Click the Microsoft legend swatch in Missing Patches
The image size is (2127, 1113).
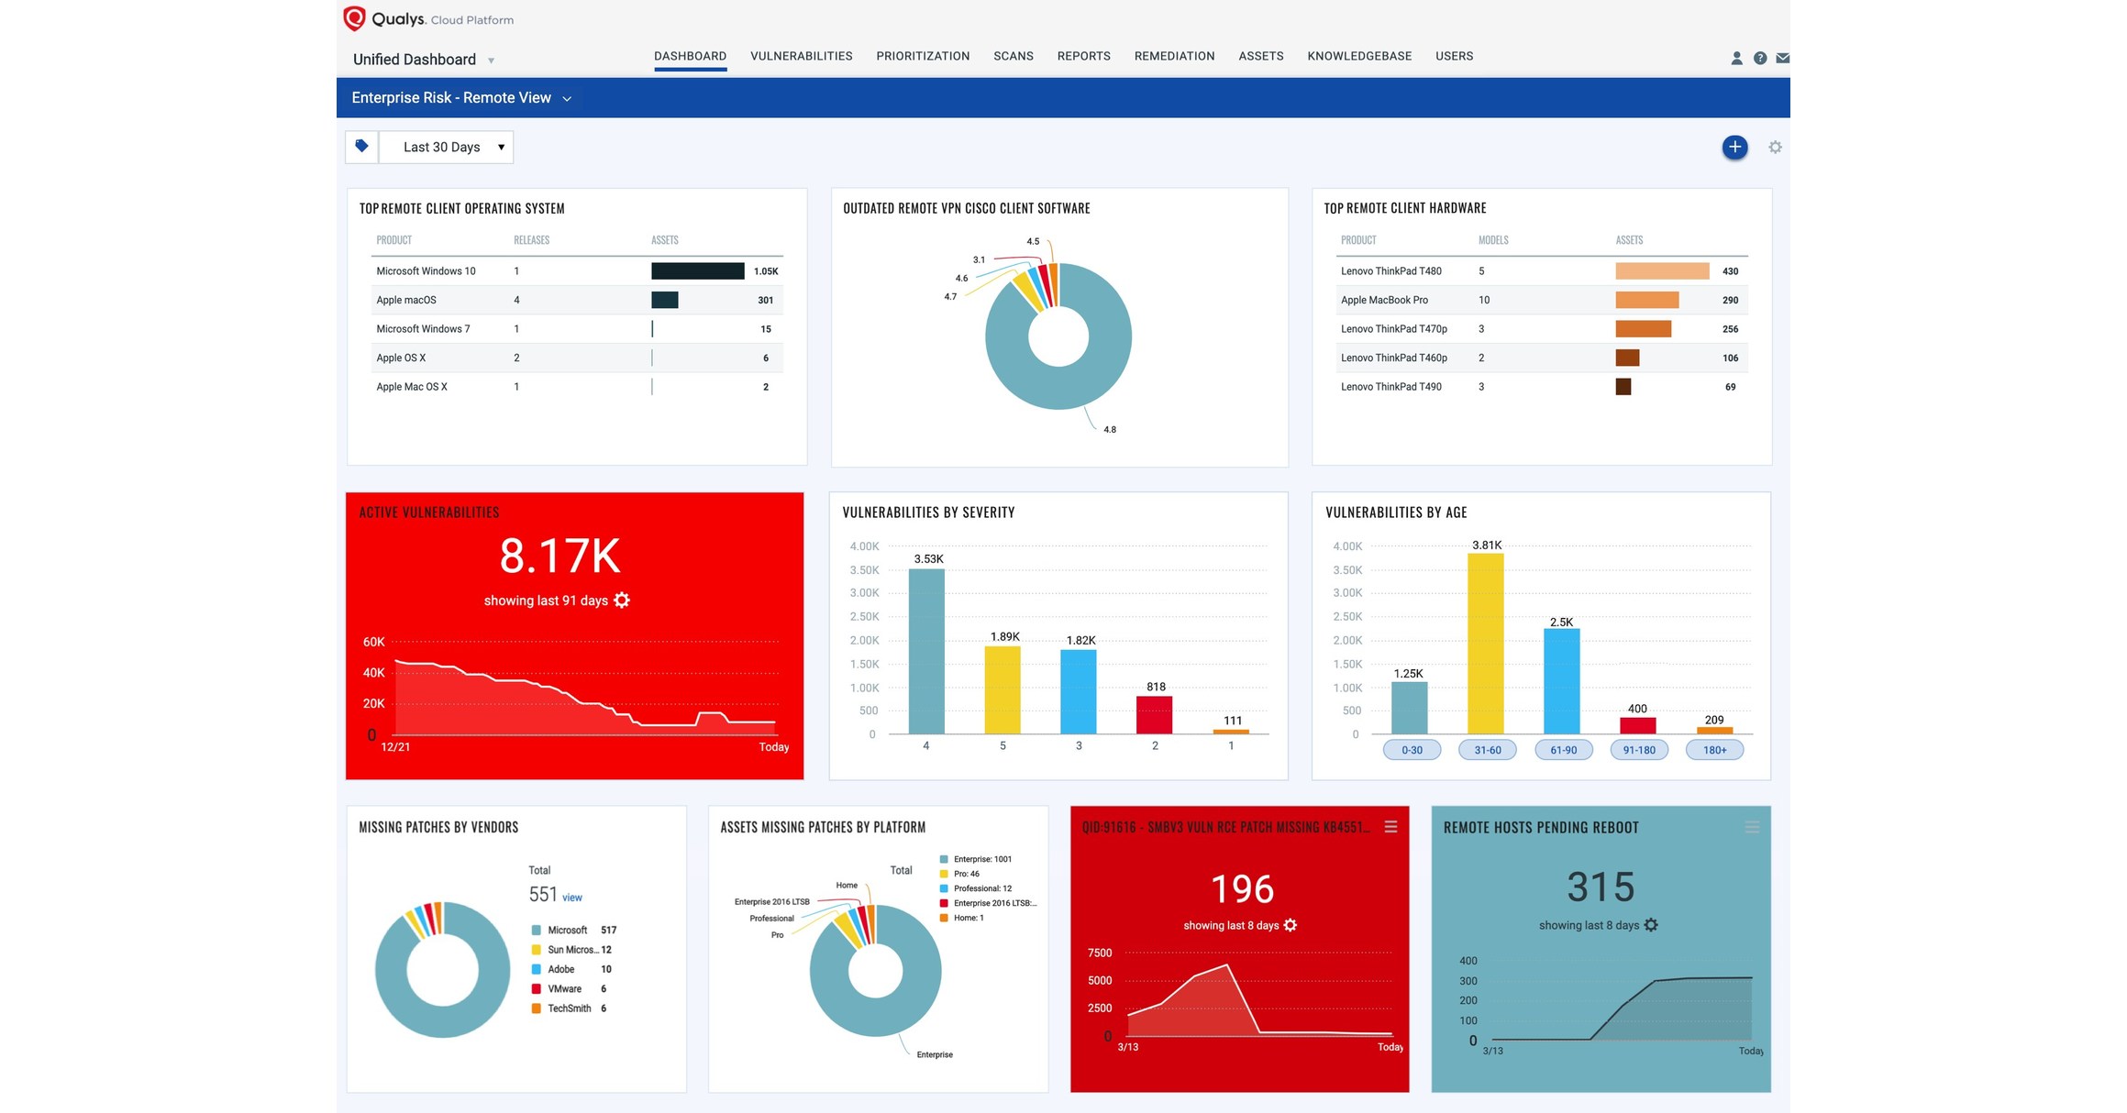pyautogui.click(x=536, y=930)
